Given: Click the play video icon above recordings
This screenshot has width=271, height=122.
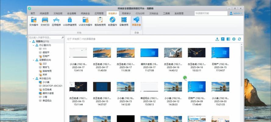Looking at the screenshot, I should (223, 39).
